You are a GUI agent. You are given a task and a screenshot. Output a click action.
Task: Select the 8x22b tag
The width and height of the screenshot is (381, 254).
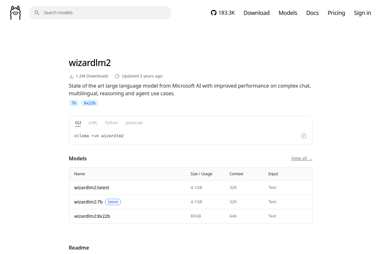click(90, 103)
